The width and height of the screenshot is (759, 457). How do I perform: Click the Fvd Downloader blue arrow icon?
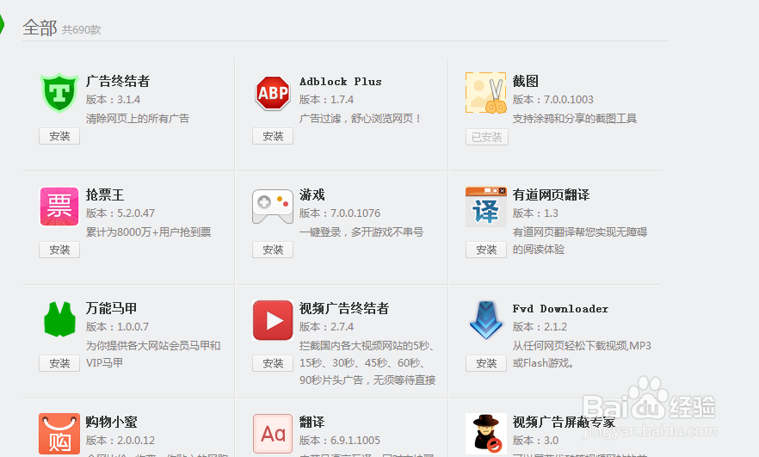pyautogui.click(x=486, y=320)
